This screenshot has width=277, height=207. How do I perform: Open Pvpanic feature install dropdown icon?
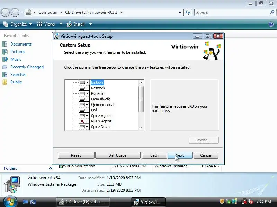pos(84,93)
